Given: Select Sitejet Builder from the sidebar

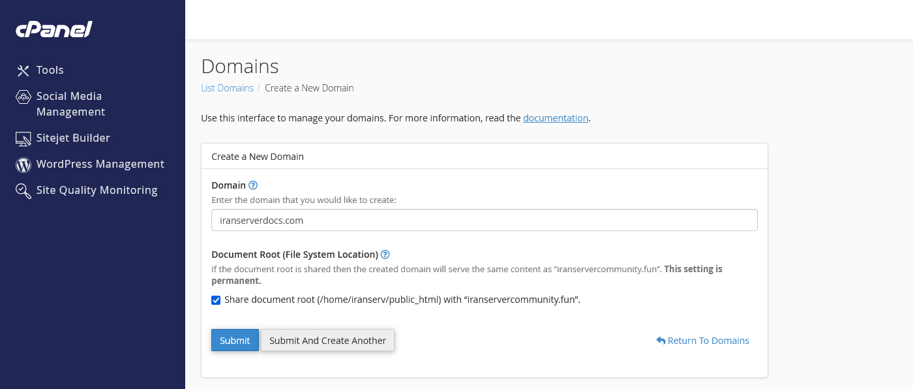Looking at the screenshot, I should (73, 138).
